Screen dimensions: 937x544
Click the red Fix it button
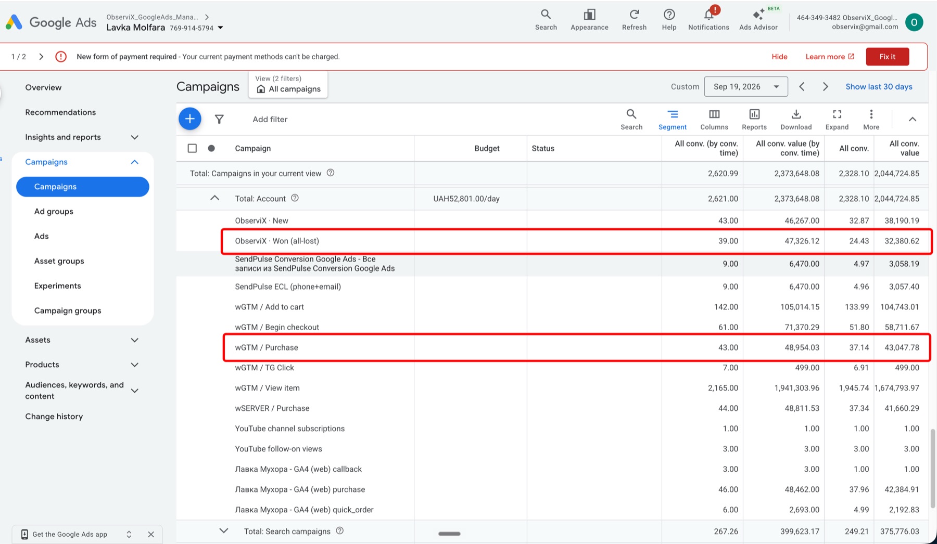[887, 57]
